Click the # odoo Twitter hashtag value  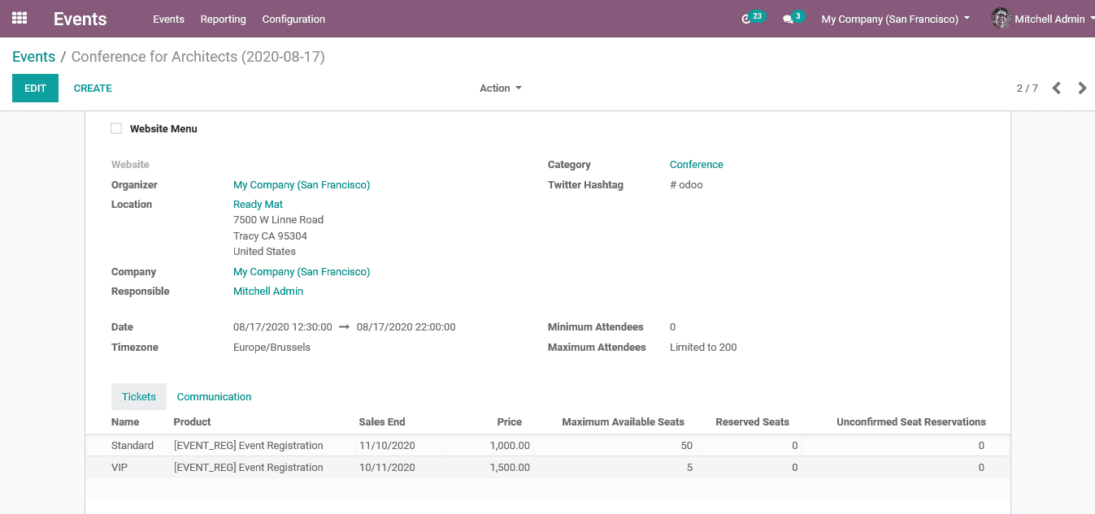pos(686,185)
